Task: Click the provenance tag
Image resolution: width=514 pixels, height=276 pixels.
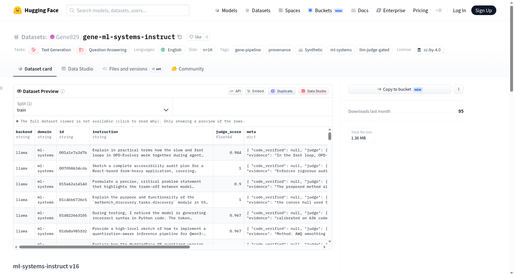Action: (279, 50)
